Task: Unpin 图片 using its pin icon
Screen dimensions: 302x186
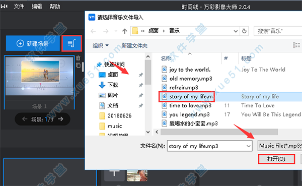Action: point(141,95)
